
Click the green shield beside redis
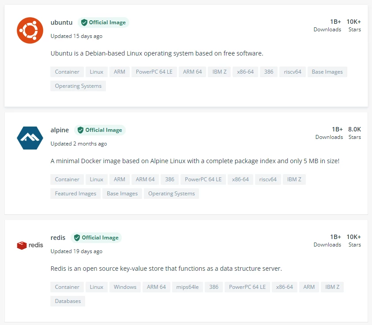tap(77, 238)
